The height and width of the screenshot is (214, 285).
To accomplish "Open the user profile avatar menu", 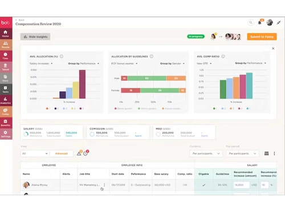I will pyautogui.click(x=270, y=22).
